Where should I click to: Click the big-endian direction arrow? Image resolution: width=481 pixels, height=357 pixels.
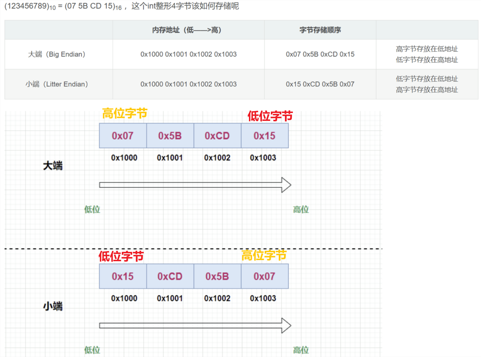coord(195,185)
